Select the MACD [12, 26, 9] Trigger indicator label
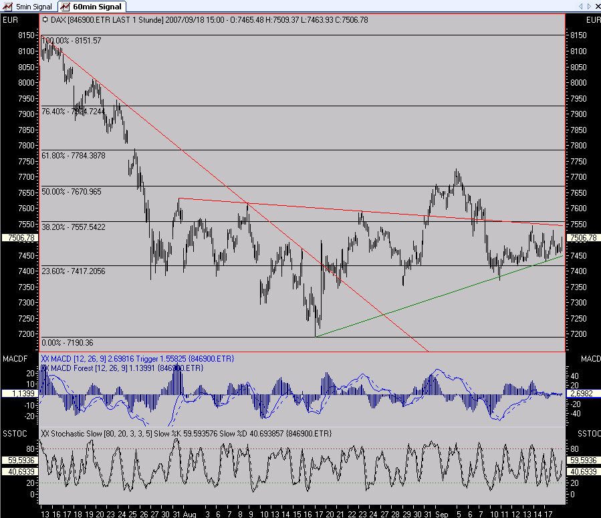This screenshot has height=518, width=601. [137, 359]
